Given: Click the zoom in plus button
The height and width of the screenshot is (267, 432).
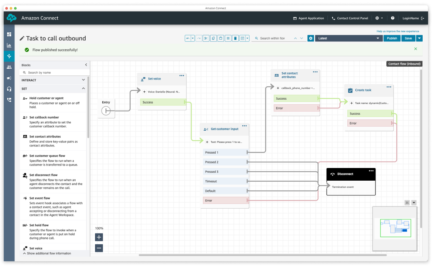Looking at the screenshot, I should coord(99,237).
